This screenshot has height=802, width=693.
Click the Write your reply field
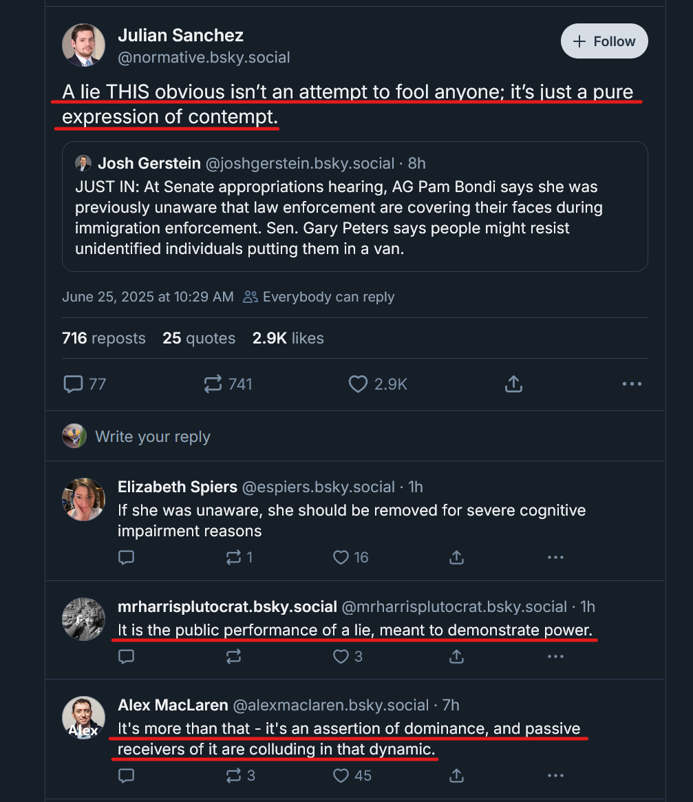355,436
